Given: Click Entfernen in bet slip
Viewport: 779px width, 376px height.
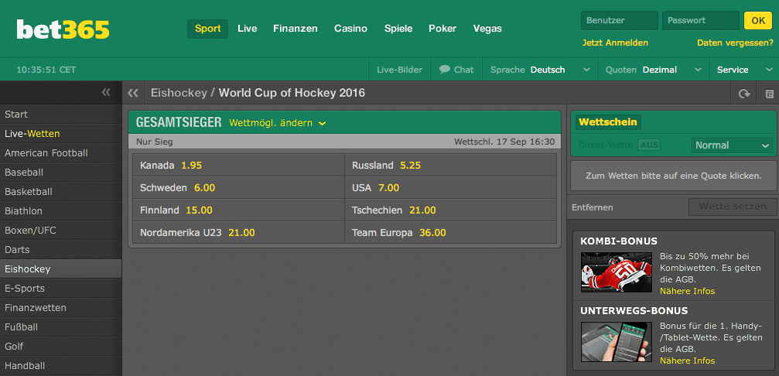Looking at the screenshot, I should [x=593, y=207].
